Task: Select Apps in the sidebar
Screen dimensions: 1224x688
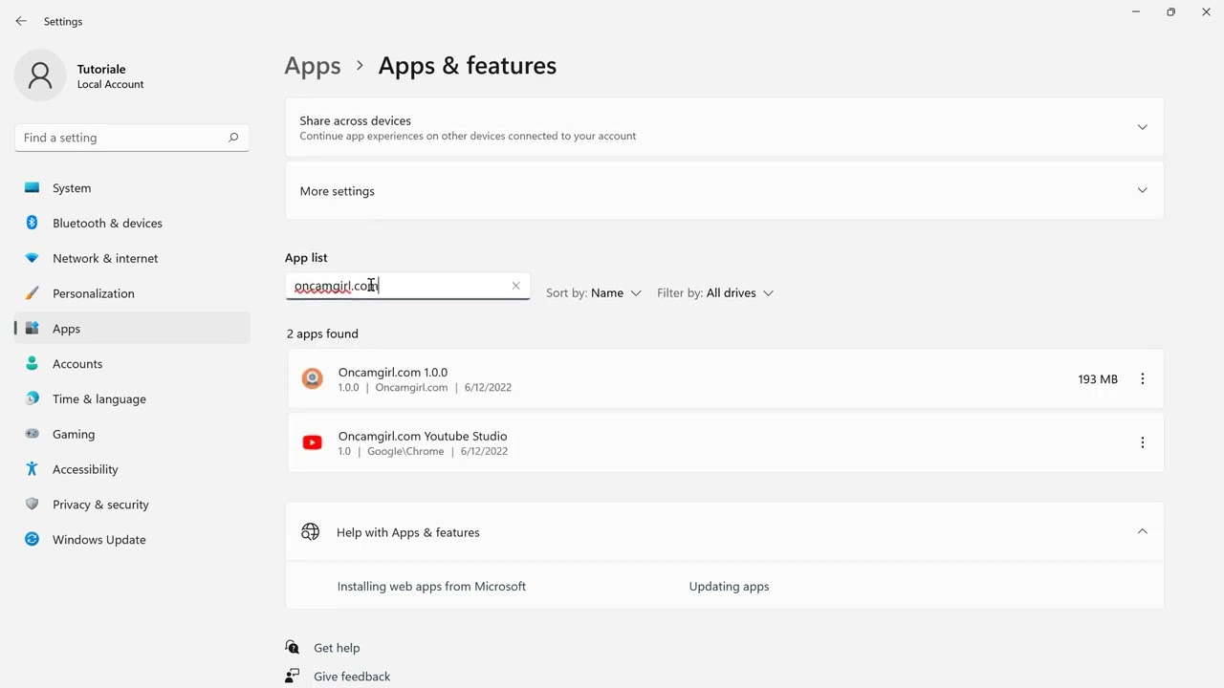Action: [x=133, y=329]
